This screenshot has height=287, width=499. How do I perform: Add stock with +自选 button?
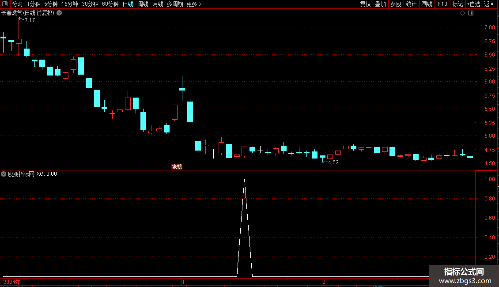pyautogui.click(x=473, y=4)
